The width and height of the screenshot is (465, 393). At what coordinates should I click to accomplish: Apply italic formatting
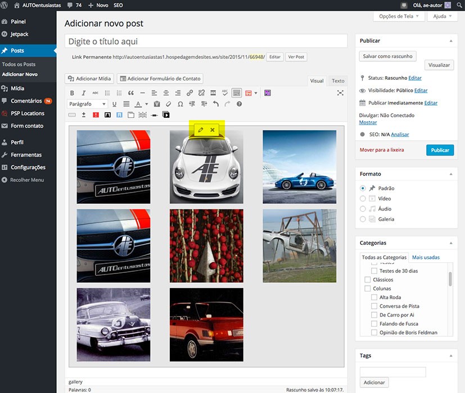pyautogui.click(x=84, y=93)
